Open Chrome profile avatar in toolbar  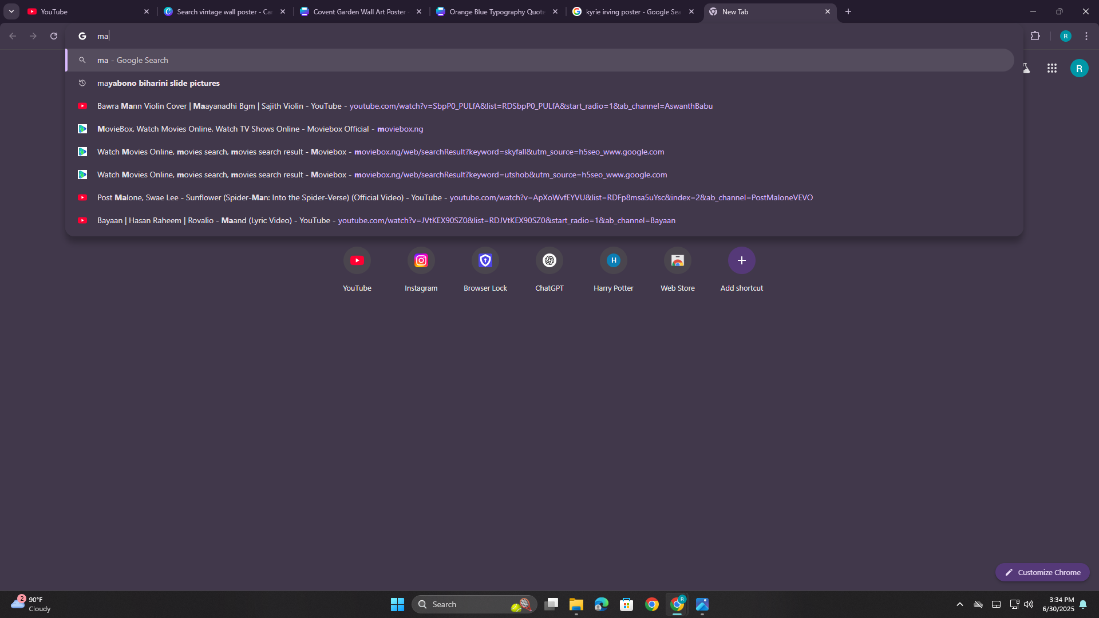pyautogui.click(x=1065, y=36)
